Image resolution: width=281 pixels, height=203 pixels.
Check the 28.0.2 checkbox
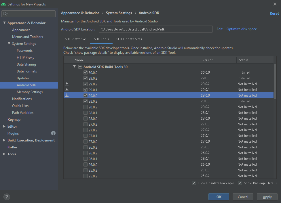coord(86,107)
